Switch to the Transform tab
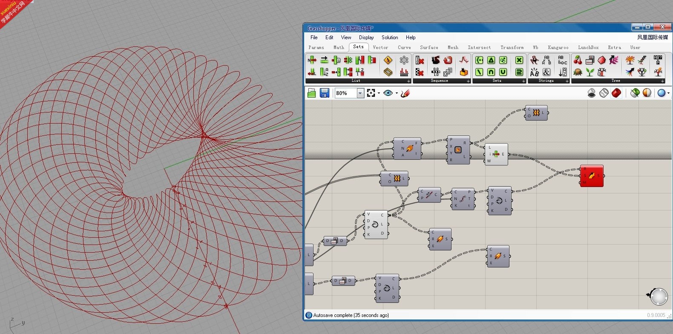 coord(512,47)
